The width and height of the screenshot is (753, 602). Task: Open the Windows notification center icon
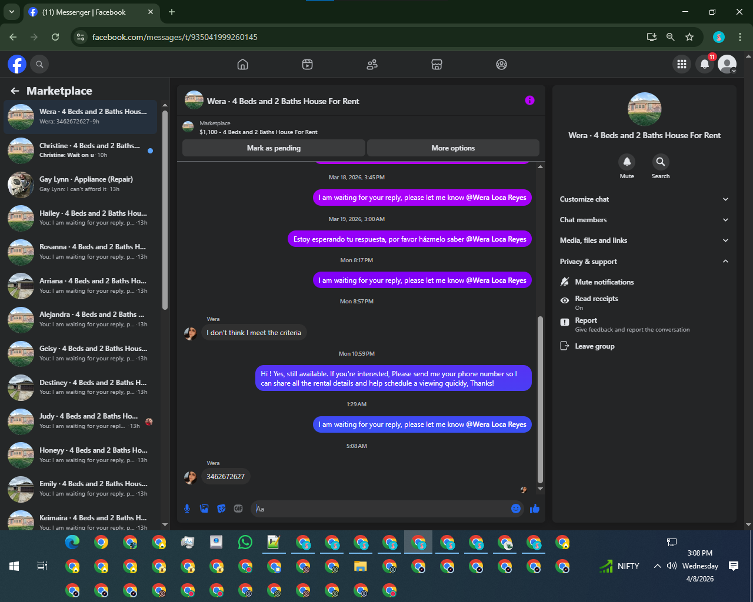734,566
